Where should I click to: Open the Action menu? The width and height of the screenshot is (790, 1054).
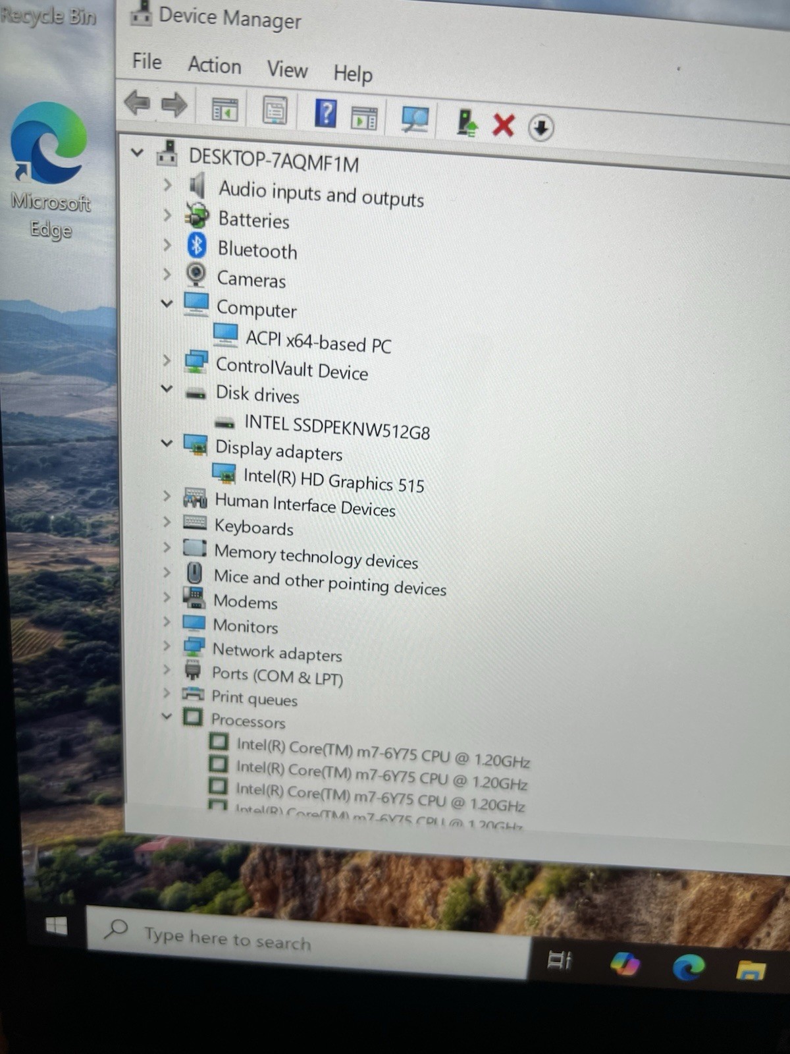click(215, 65)
